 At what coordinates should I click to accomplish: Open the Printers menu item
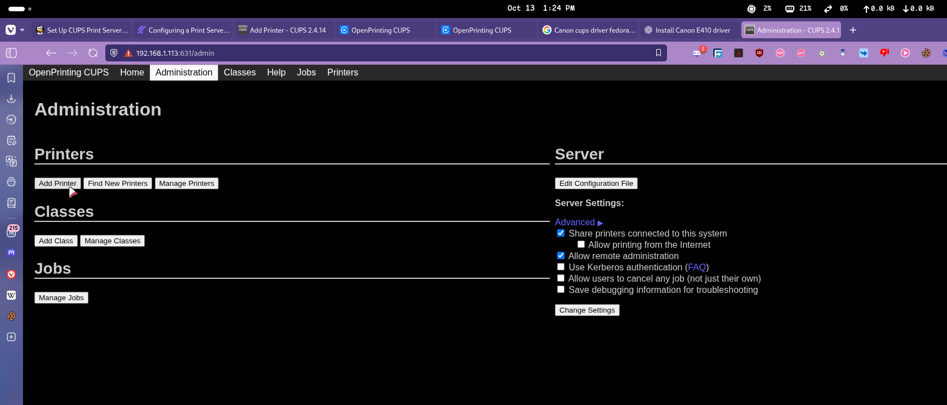point(343,73)
